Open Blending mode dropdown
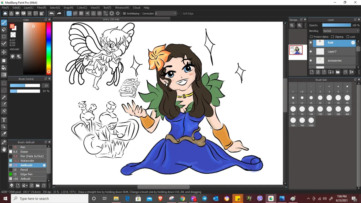Screen dimensions: 361x203 [x=340, y=31]
